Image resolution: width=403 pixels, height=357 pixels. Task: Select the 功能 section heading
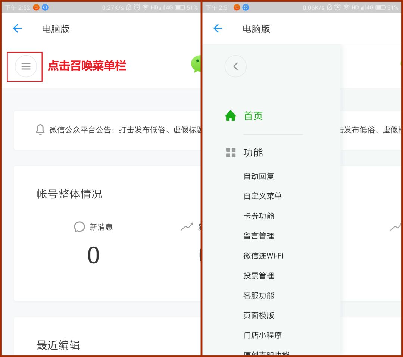253,153
